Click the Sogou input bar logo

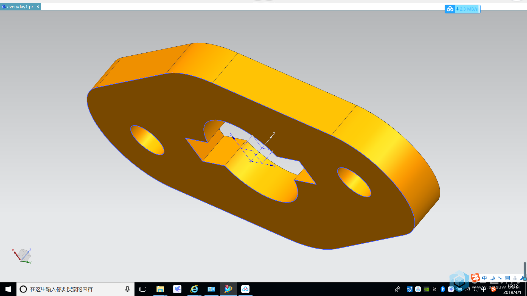coord(475,278)
